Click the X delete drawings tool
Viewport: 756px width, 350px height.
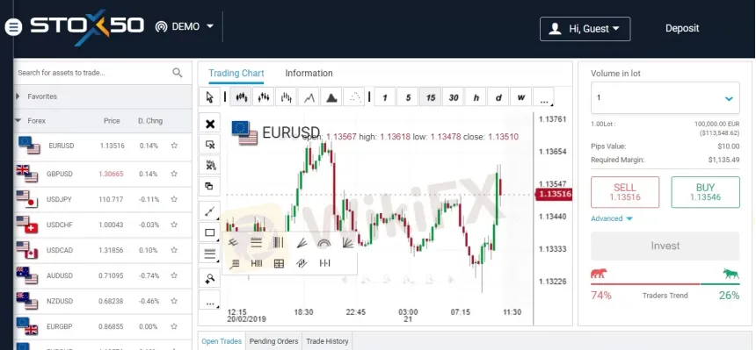[210, 125]
